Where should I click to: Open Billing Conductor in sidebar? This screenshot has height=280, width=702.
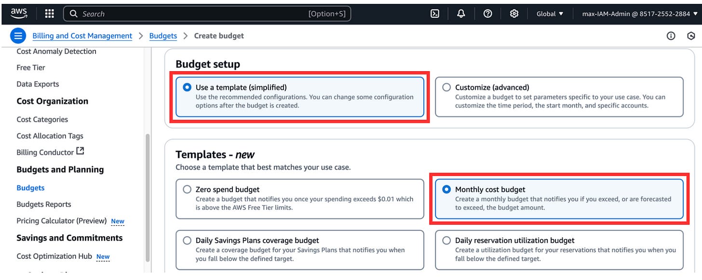click(45, 153)
